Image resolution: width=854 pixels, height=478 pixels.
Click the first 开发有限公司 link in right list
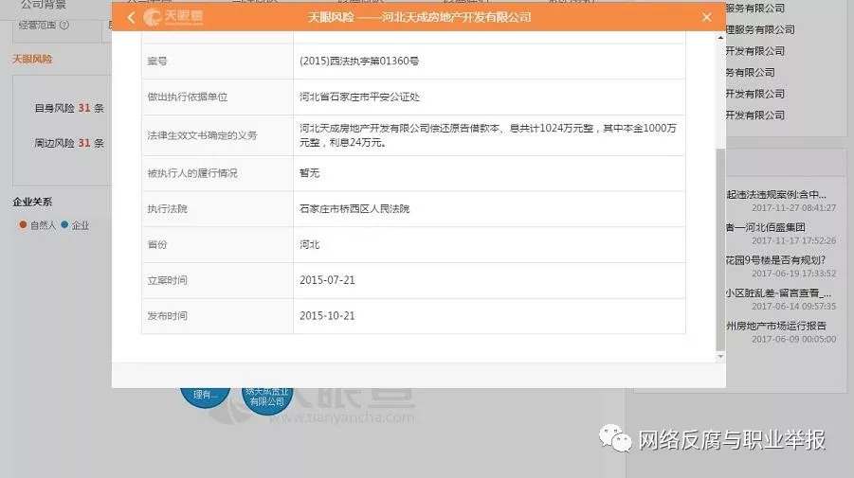pyautogui.click(x=754, y=51)
